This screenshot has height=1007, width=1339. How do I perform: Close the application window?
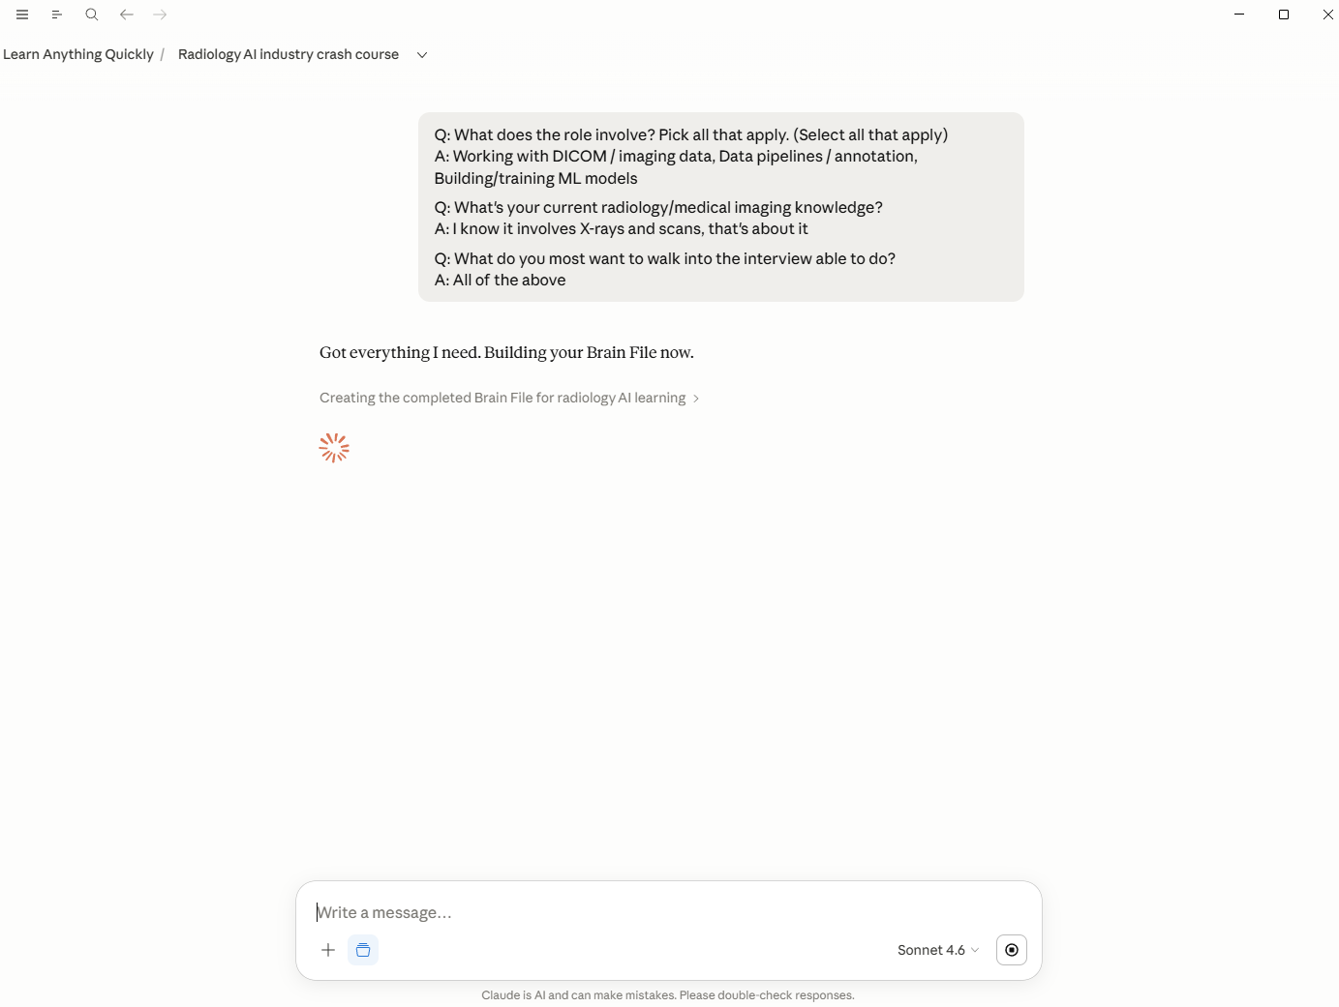tap(1328, 15)
